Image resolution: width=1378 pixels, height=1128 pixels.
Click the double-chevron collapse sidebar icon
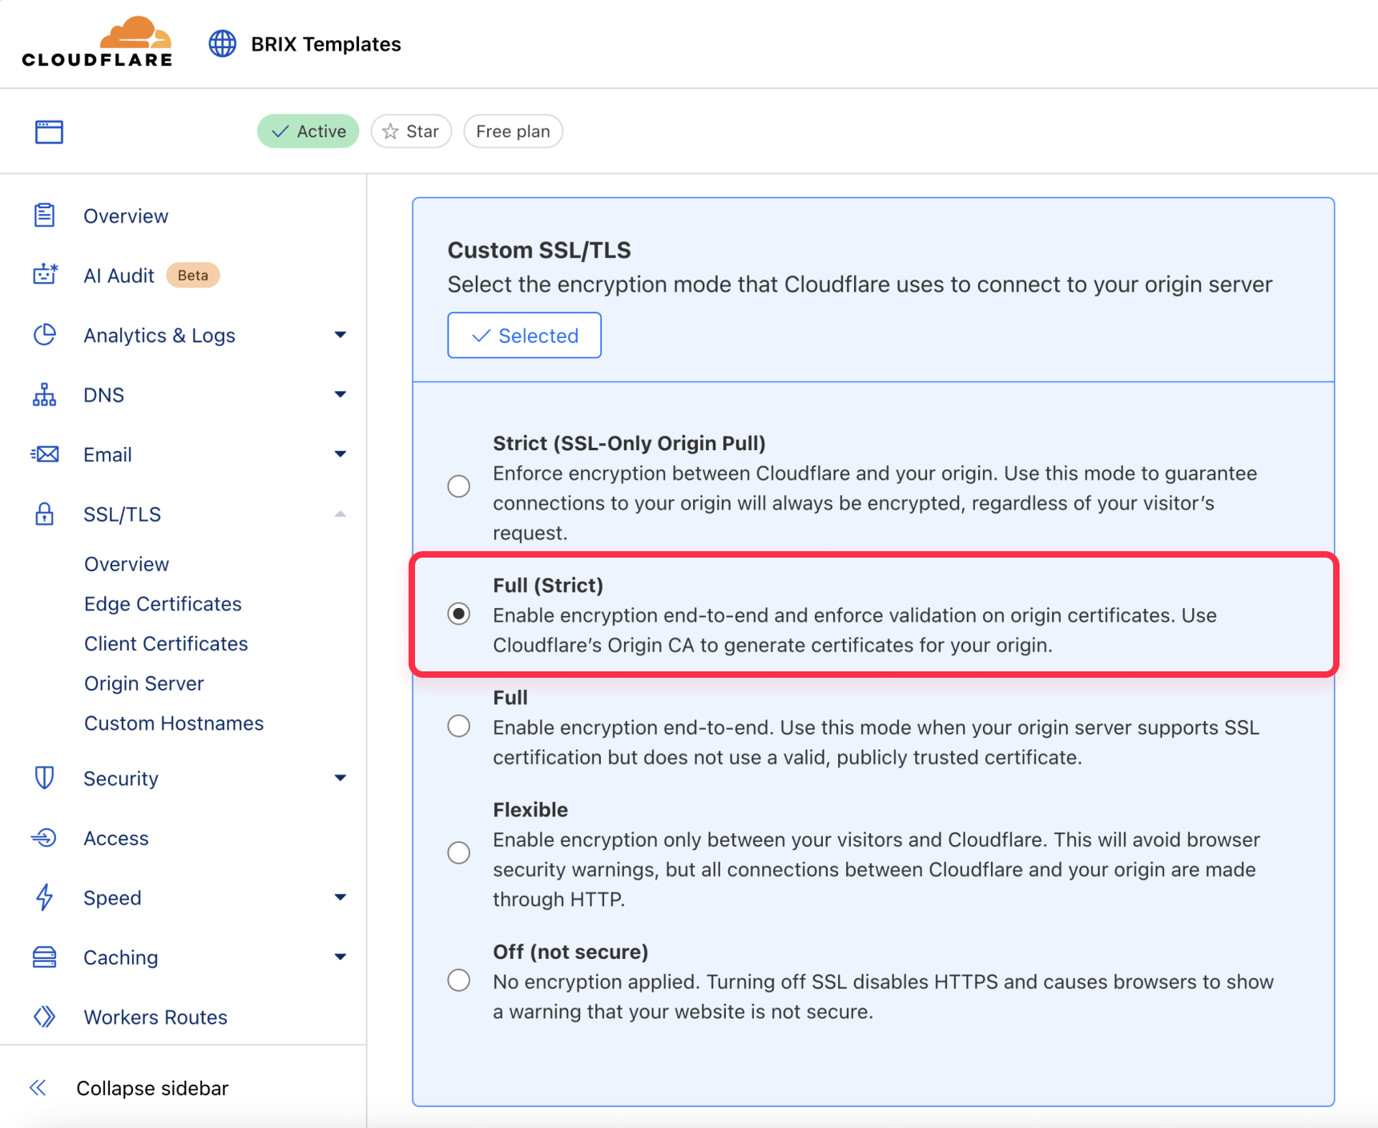[38, 1087]
